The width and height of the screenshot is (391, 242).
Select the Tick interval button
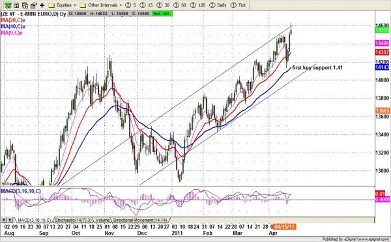[x=238, y=5]
